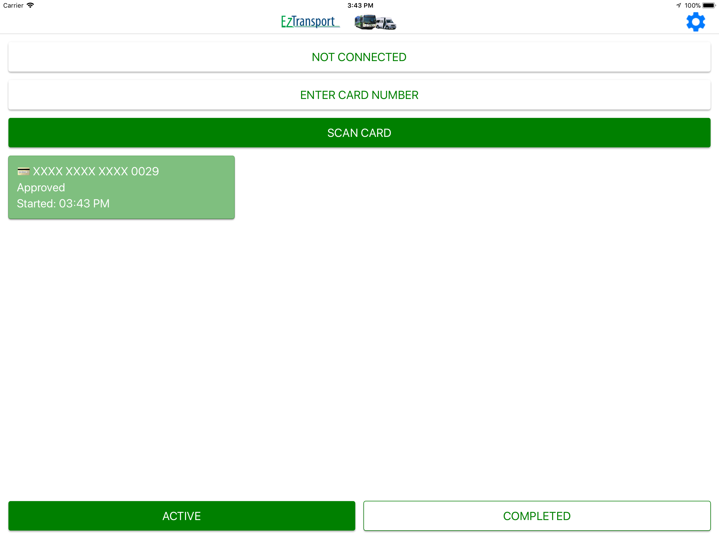This screenshot has width=719, height=539.
Task: Tap the location arrow in the status bar
Action: point(679,5)
